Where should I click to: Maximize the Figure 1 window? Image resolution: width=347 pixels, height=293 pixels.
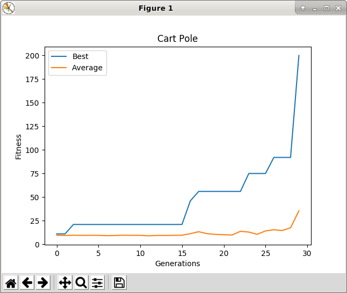pyautogui.click(x=326, y=8)
